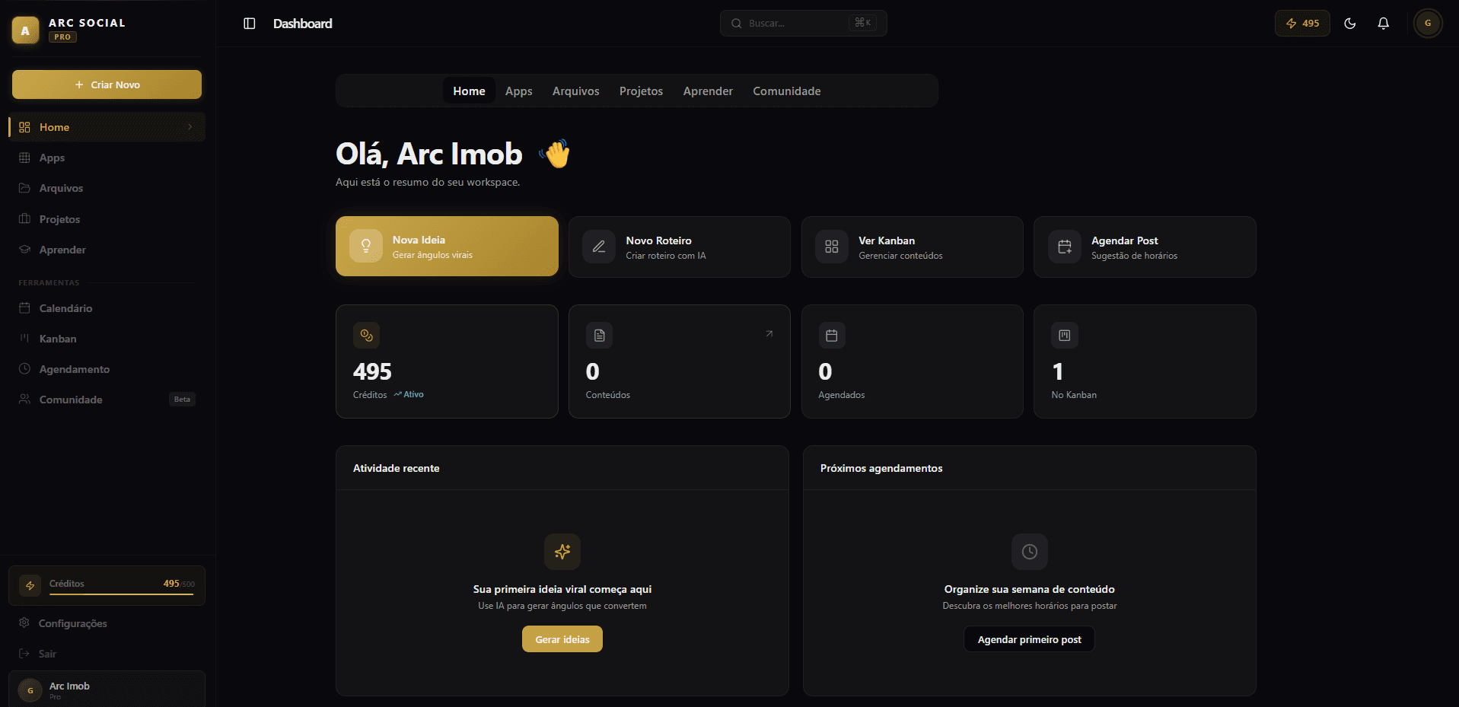Open the Conteúdos card expand arrow
Screen dimensions: 1459x707
coord(769,333)
